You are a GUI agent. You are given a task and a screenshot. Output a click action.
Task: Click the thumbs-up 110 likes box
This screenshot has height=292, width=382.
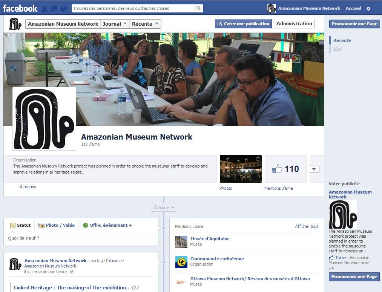[x=285, y=169]
